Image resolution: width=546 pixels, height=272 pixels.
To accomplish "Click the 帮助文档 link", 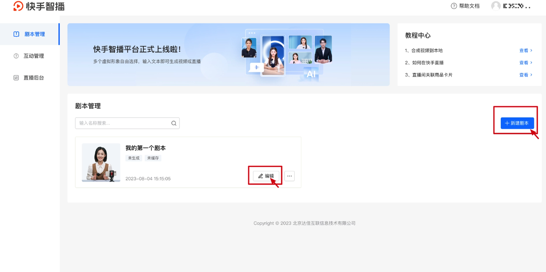I will [469, 6].
